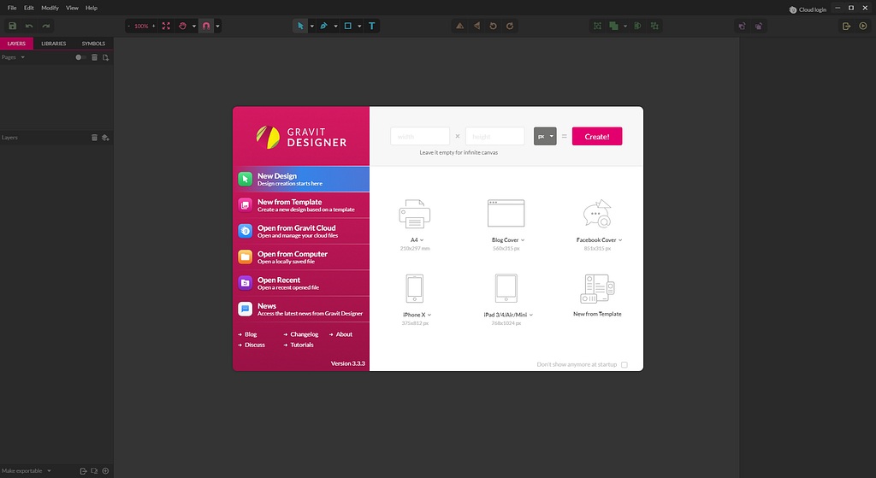
Task: Click the Export icon in top right toolbar
Action: pos(846,26)
